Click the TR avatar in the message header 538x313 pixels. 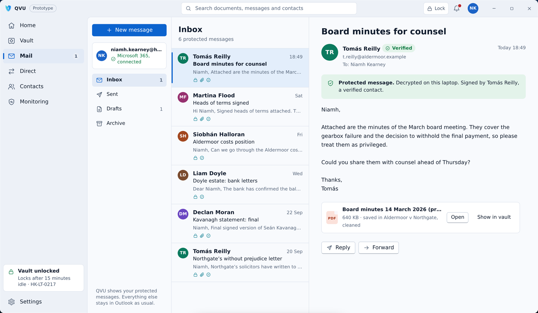coord(330,52)
